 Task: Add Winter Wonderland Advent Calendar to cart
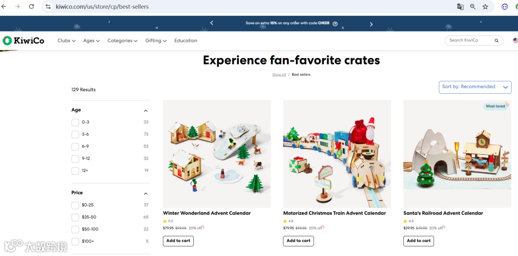coord(178,241)
